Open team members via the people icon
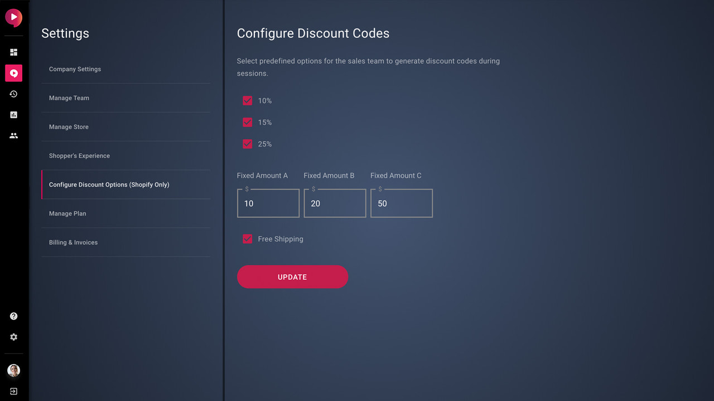Image resolution: width=714 pixels, height=401 pixels. coord(13,135)
